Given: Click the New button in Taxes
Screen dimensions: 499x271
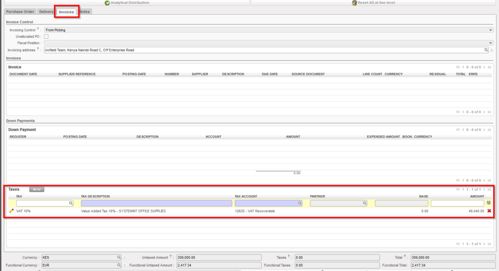Looking at the screenshot, I should (37, 189).
